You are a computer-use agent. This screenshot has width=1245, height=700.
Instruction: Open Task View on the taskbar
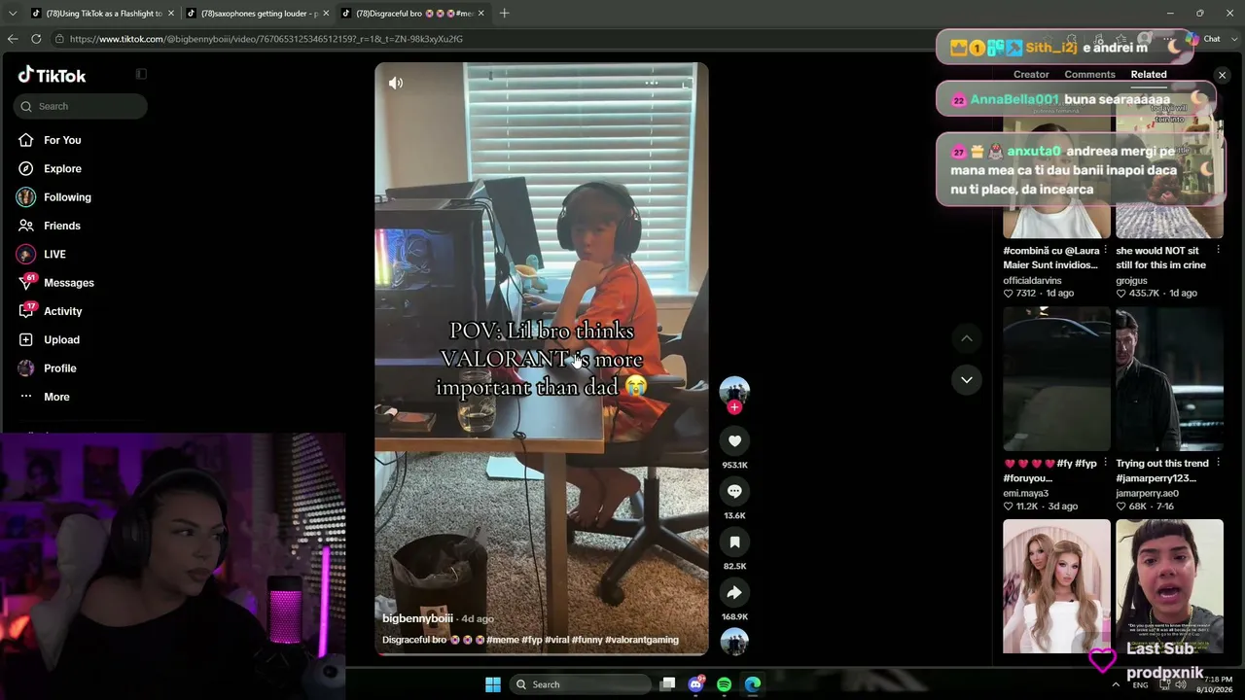pos(667,684)
